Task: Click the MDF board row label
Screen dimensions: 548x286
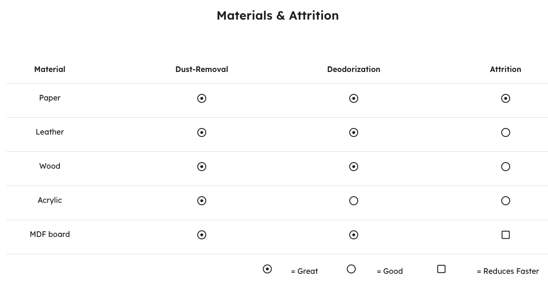Action: [50, 234]
